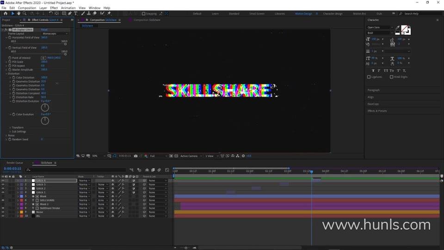Select the Pen tool
This screenshot has width=444, height=250.
pos(70,13)
